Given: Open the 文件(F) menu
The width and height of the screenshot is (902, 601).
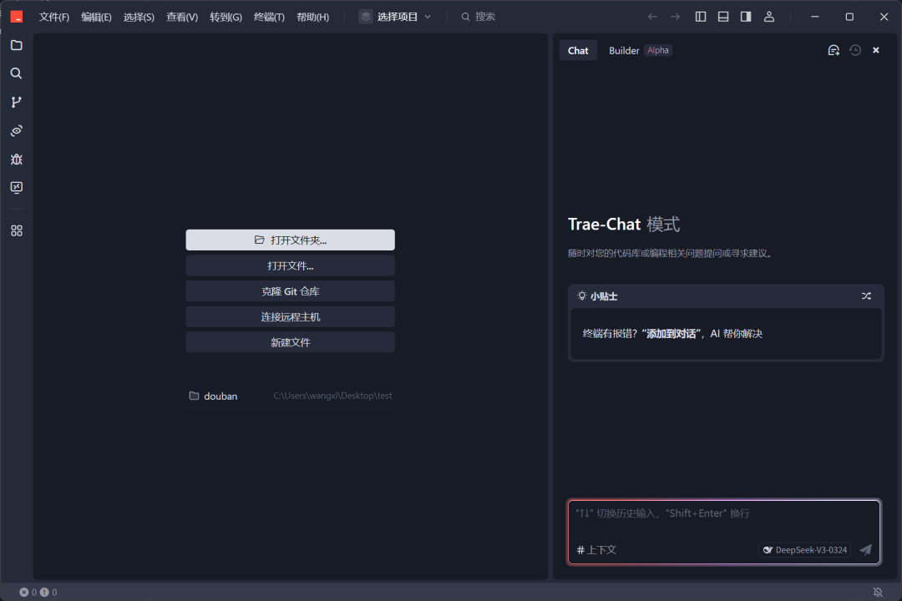Looking at the screenshot, I should [54, 17].
